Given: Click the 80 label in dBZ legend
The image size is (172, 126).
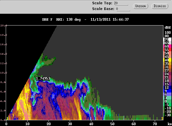Looking at the screenshot, I should click(x=167, y=36).
